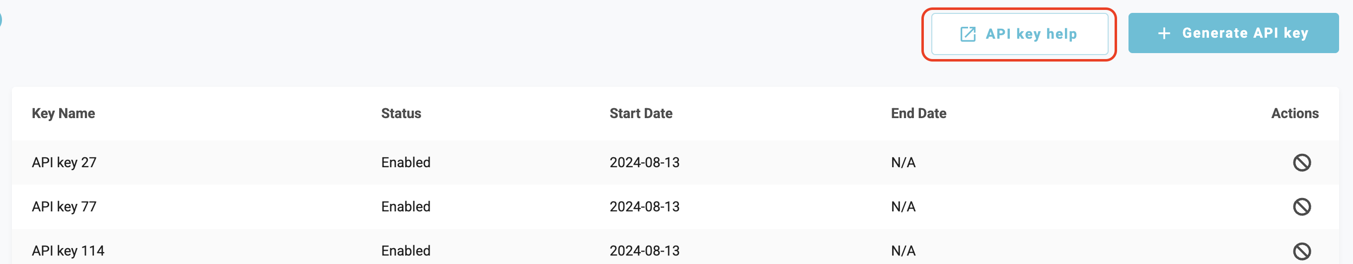Click the Enabled status of API key 27
This screenshot has height=264, width=1353.
(x=405, y=163)
